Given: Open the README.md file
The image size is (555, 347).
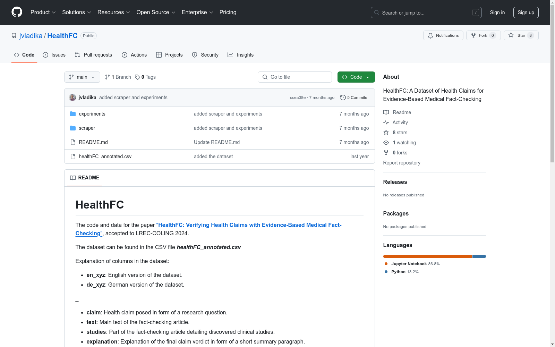Looking at the screenshot, I should coord(93,142).
